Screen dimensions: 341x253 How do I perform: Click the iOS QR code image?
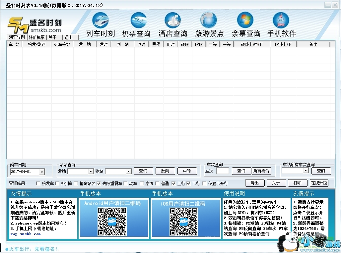tap(184, 222)
